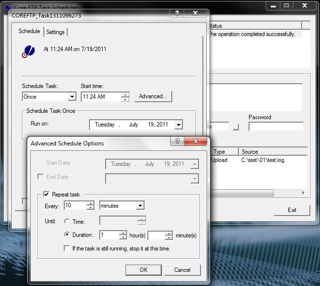Expand the minutes unit dropdown
Viewport: 320px width, 286px height.
pyautogui.click(x=140, y=206)
